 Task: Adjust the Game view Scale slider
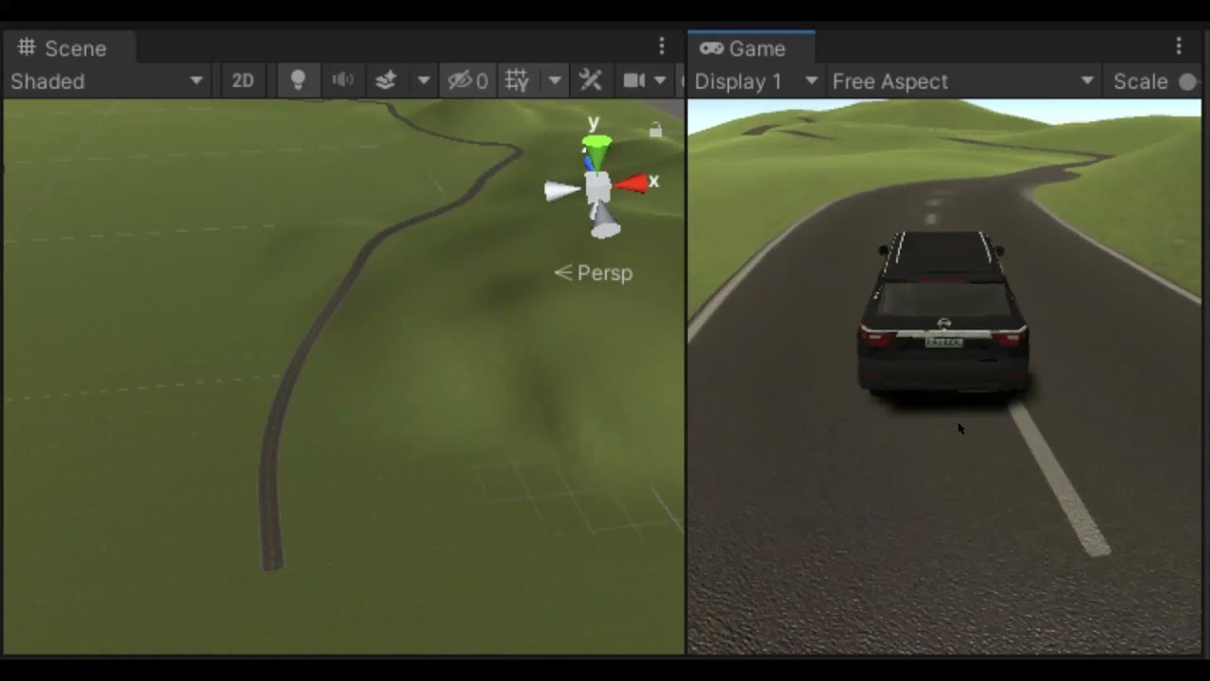[x=1188, y=82]
